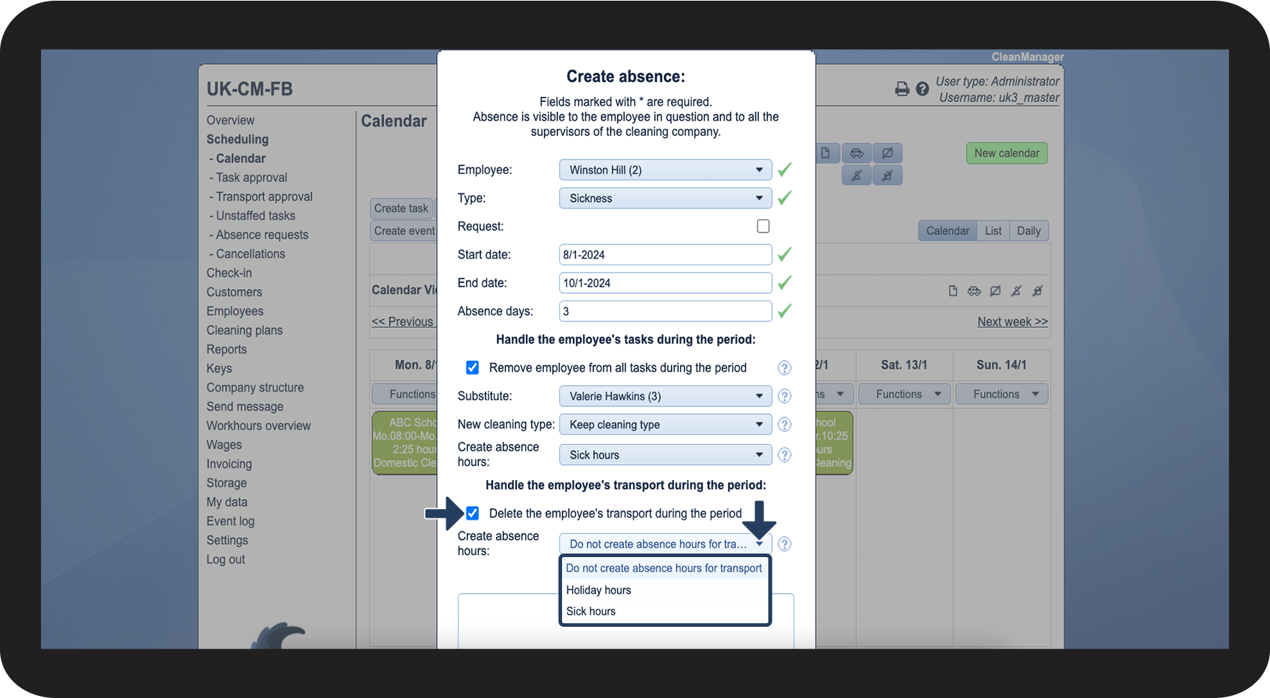1270x698 pixels.
Task: Open the Functions dropdown under Sat. 13/1
Action: tap(904, 394)
